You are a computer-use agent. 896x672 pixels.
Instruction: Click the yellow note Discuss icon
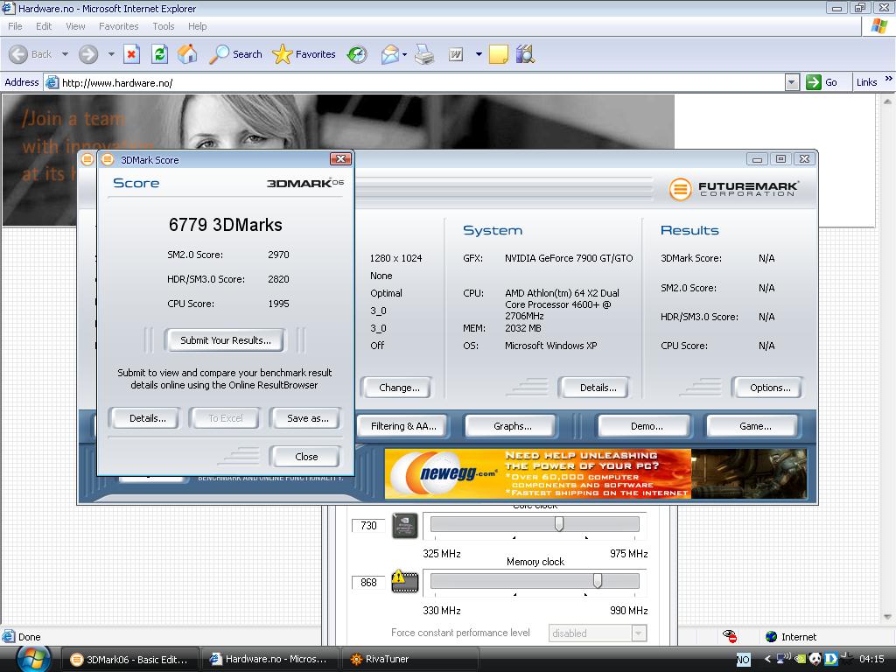coord(498,54)
